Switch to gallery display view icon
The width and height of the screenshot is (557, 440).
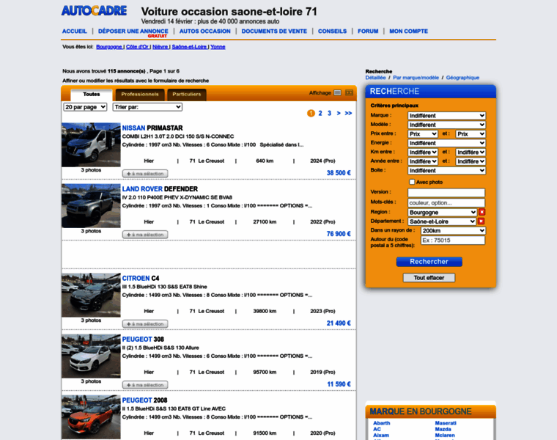pos(349,92)
